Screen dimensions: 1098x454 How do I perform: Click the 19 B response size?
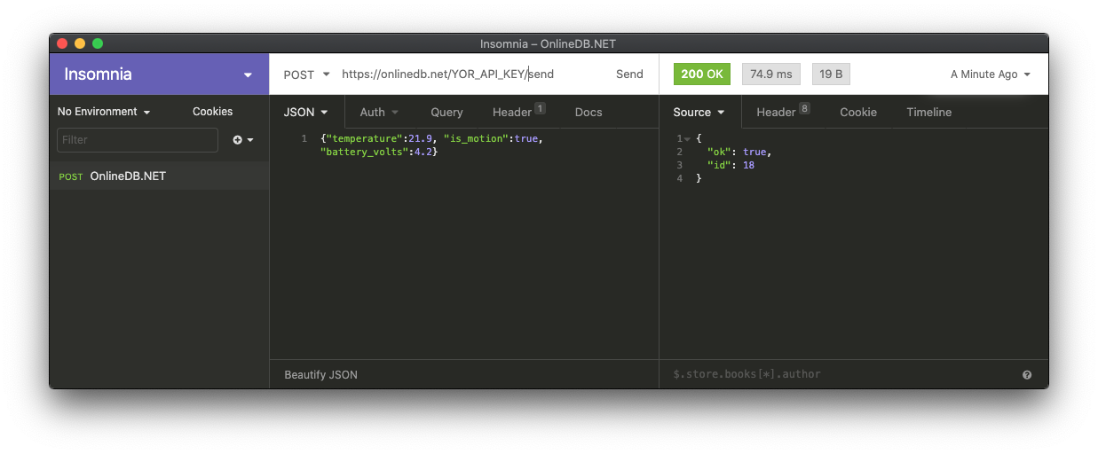(x=831, y=74)
